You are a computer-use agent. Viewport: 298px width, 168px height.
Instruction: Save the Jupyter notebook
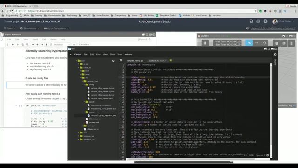coord(7,45)
